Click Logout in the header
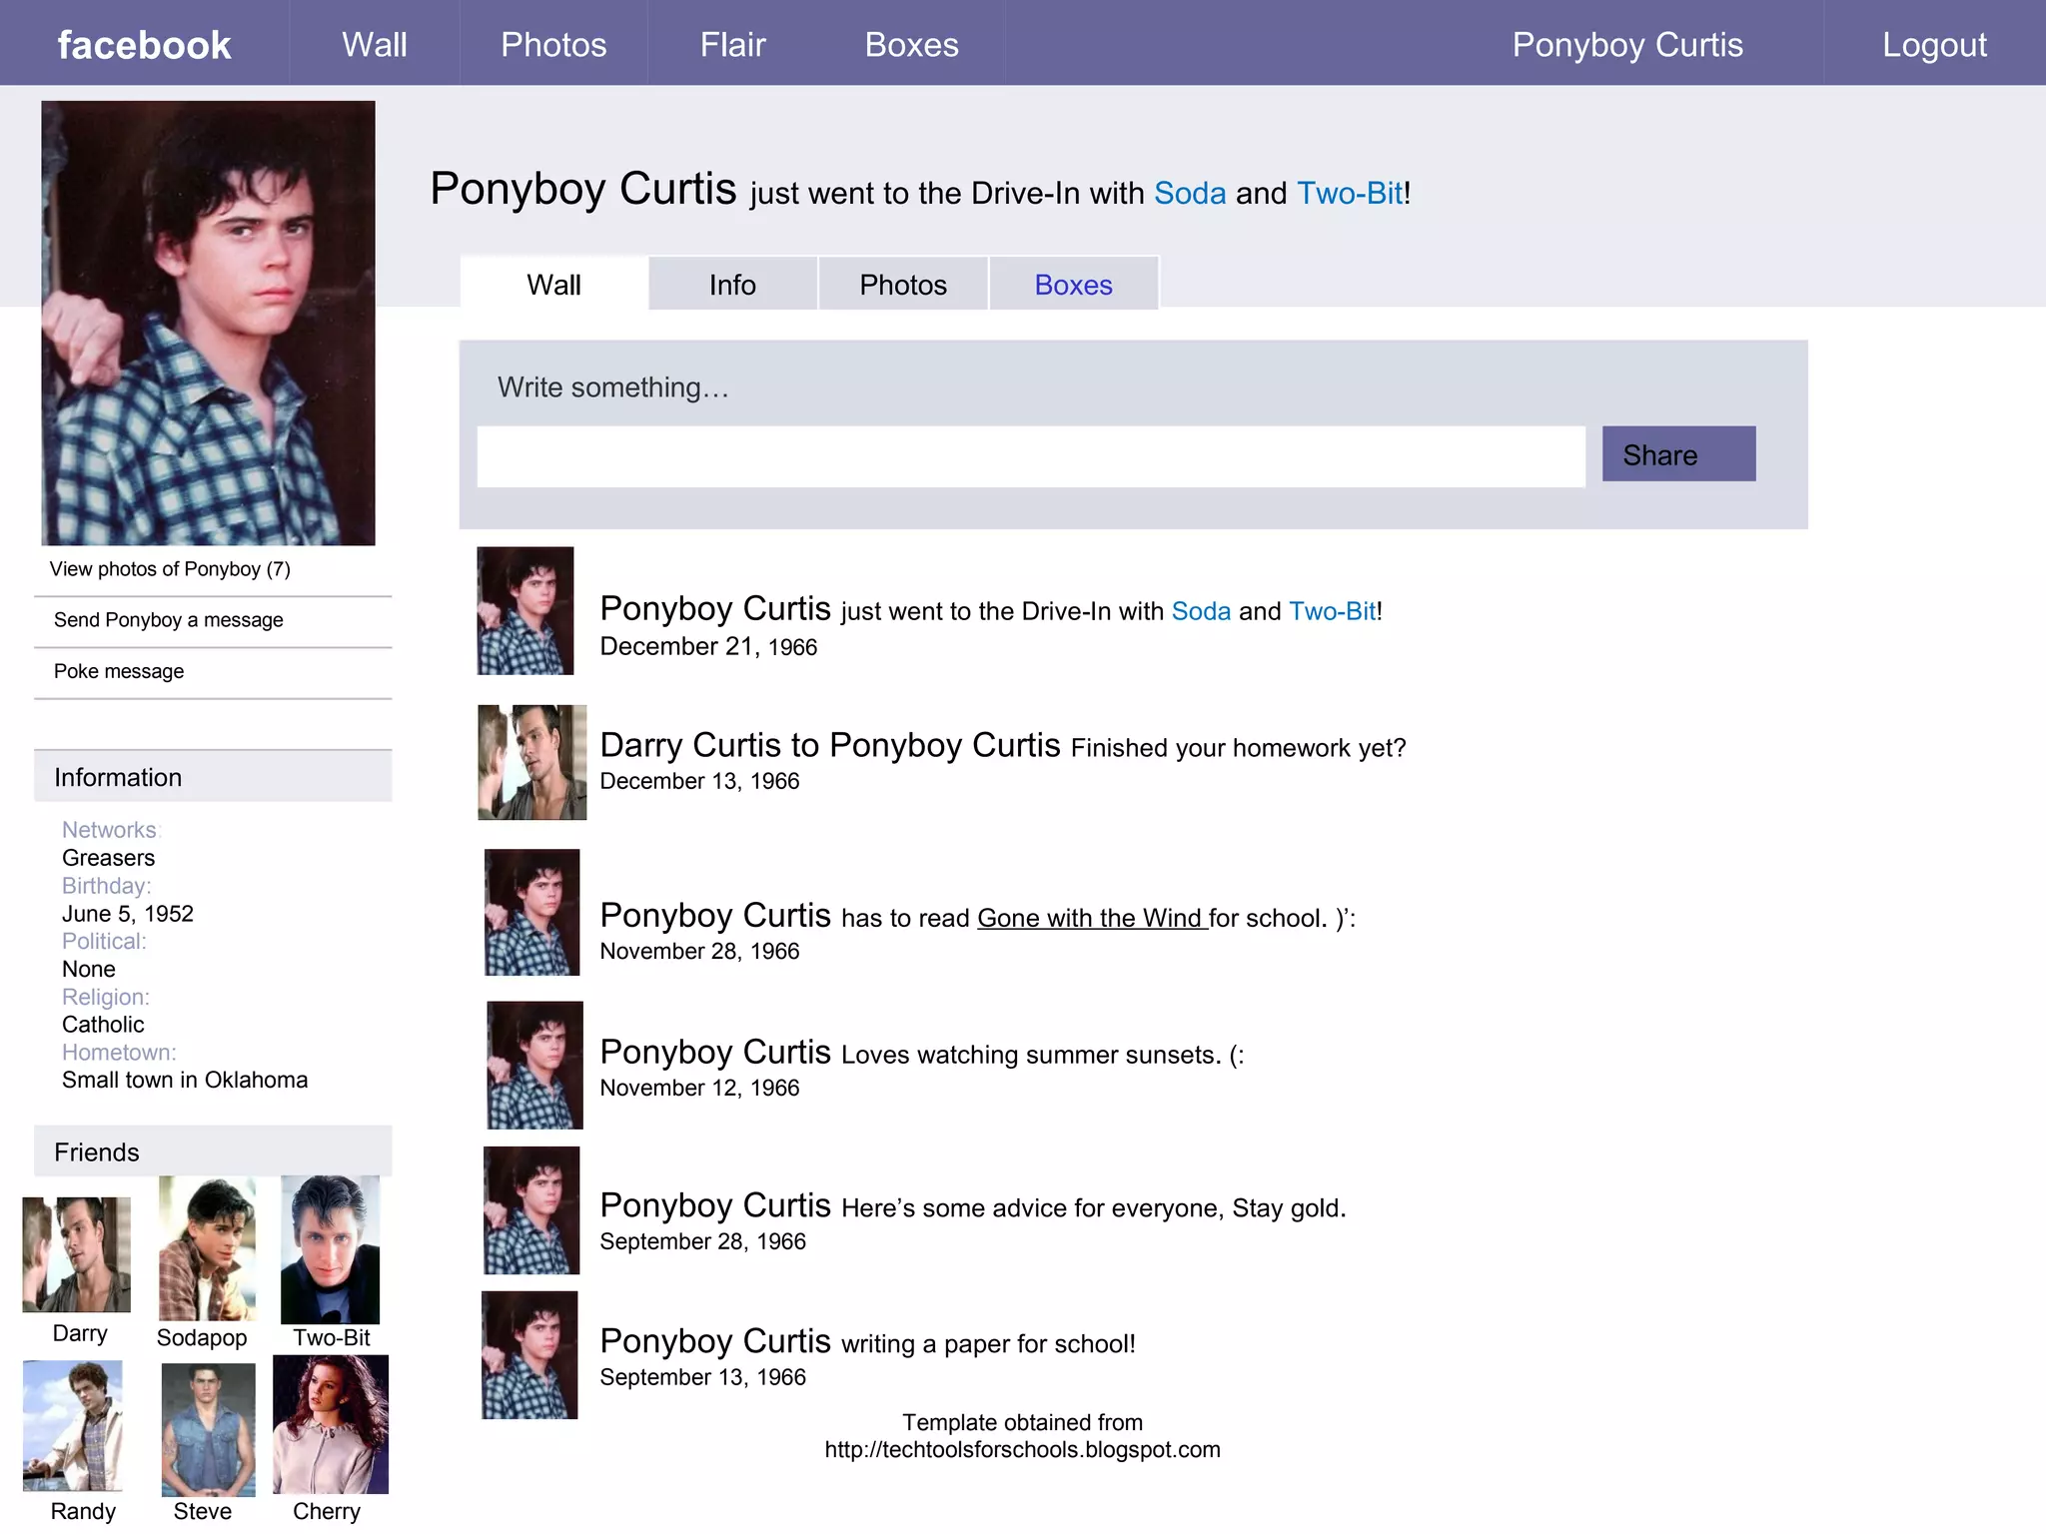This screenshot has height=1534, width=2046. coord(1934,45)
